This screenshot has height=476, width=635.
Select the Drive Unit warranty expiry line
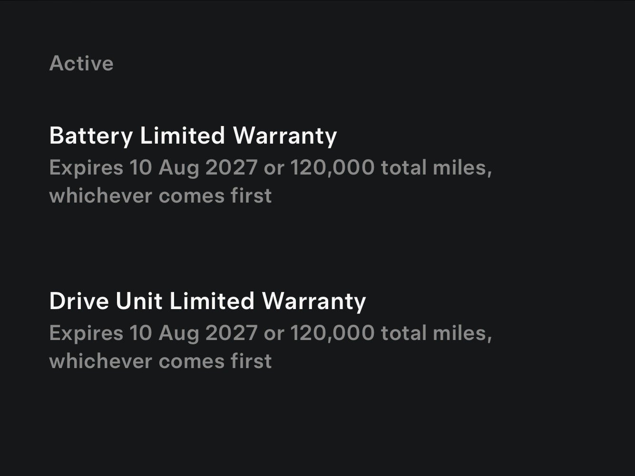click(x=270, y=333)
